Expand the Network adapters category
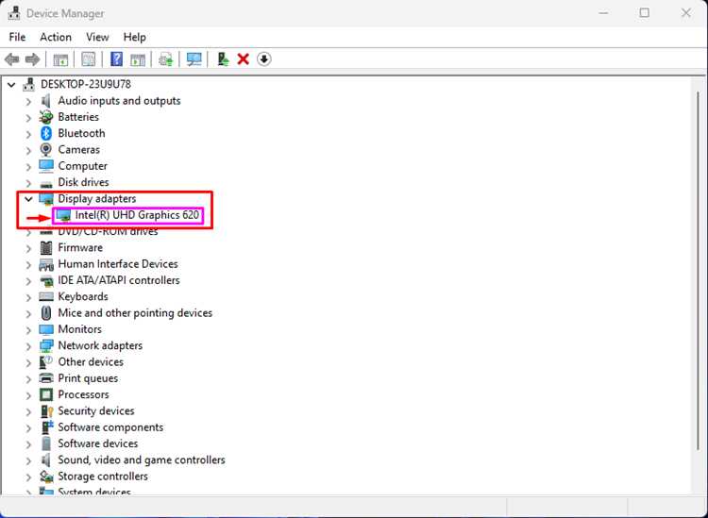 tap(28, 346)
